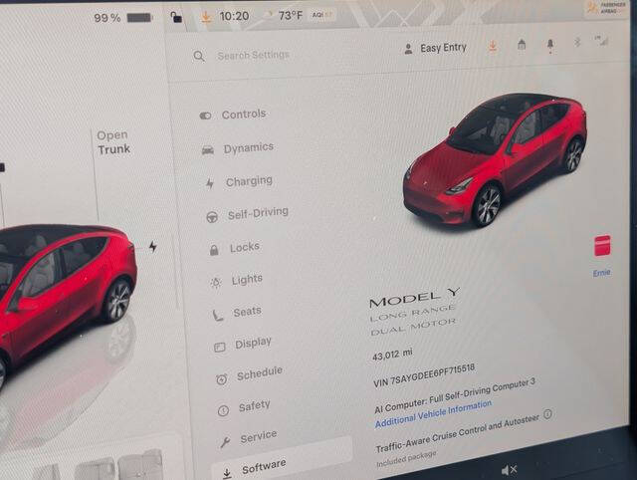Tap the 43,012 mi odometer reading
Viewport: 637px width, 480px height.
coord(392,354)
